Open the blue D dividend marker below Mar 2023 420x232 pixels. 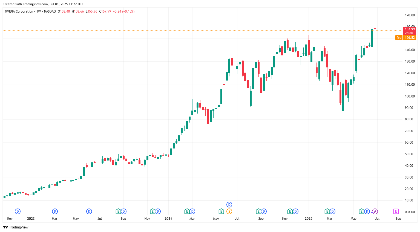[55, 211]
